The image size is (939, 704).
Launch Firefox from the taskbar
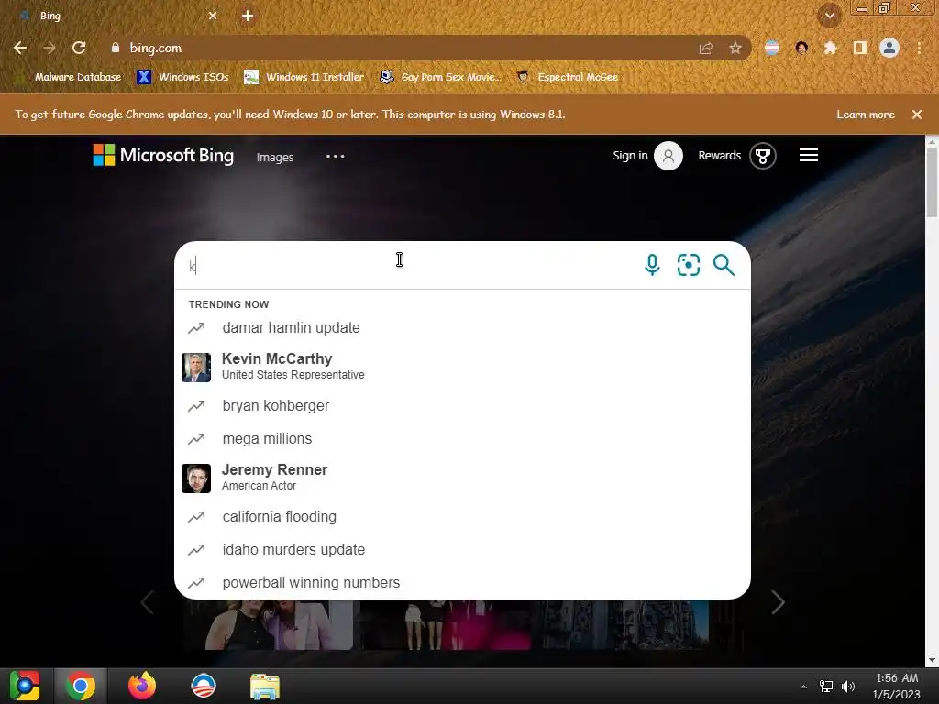[x=142, y=686]
